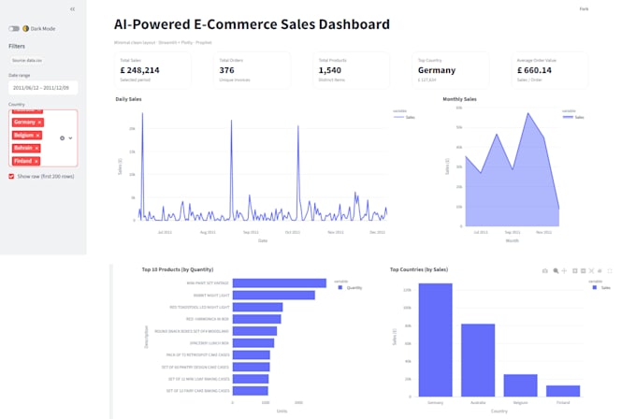Click the Oct 2011 tick on Daily Sales axis
The image size is (636, 419).
(x=293, y=233)
